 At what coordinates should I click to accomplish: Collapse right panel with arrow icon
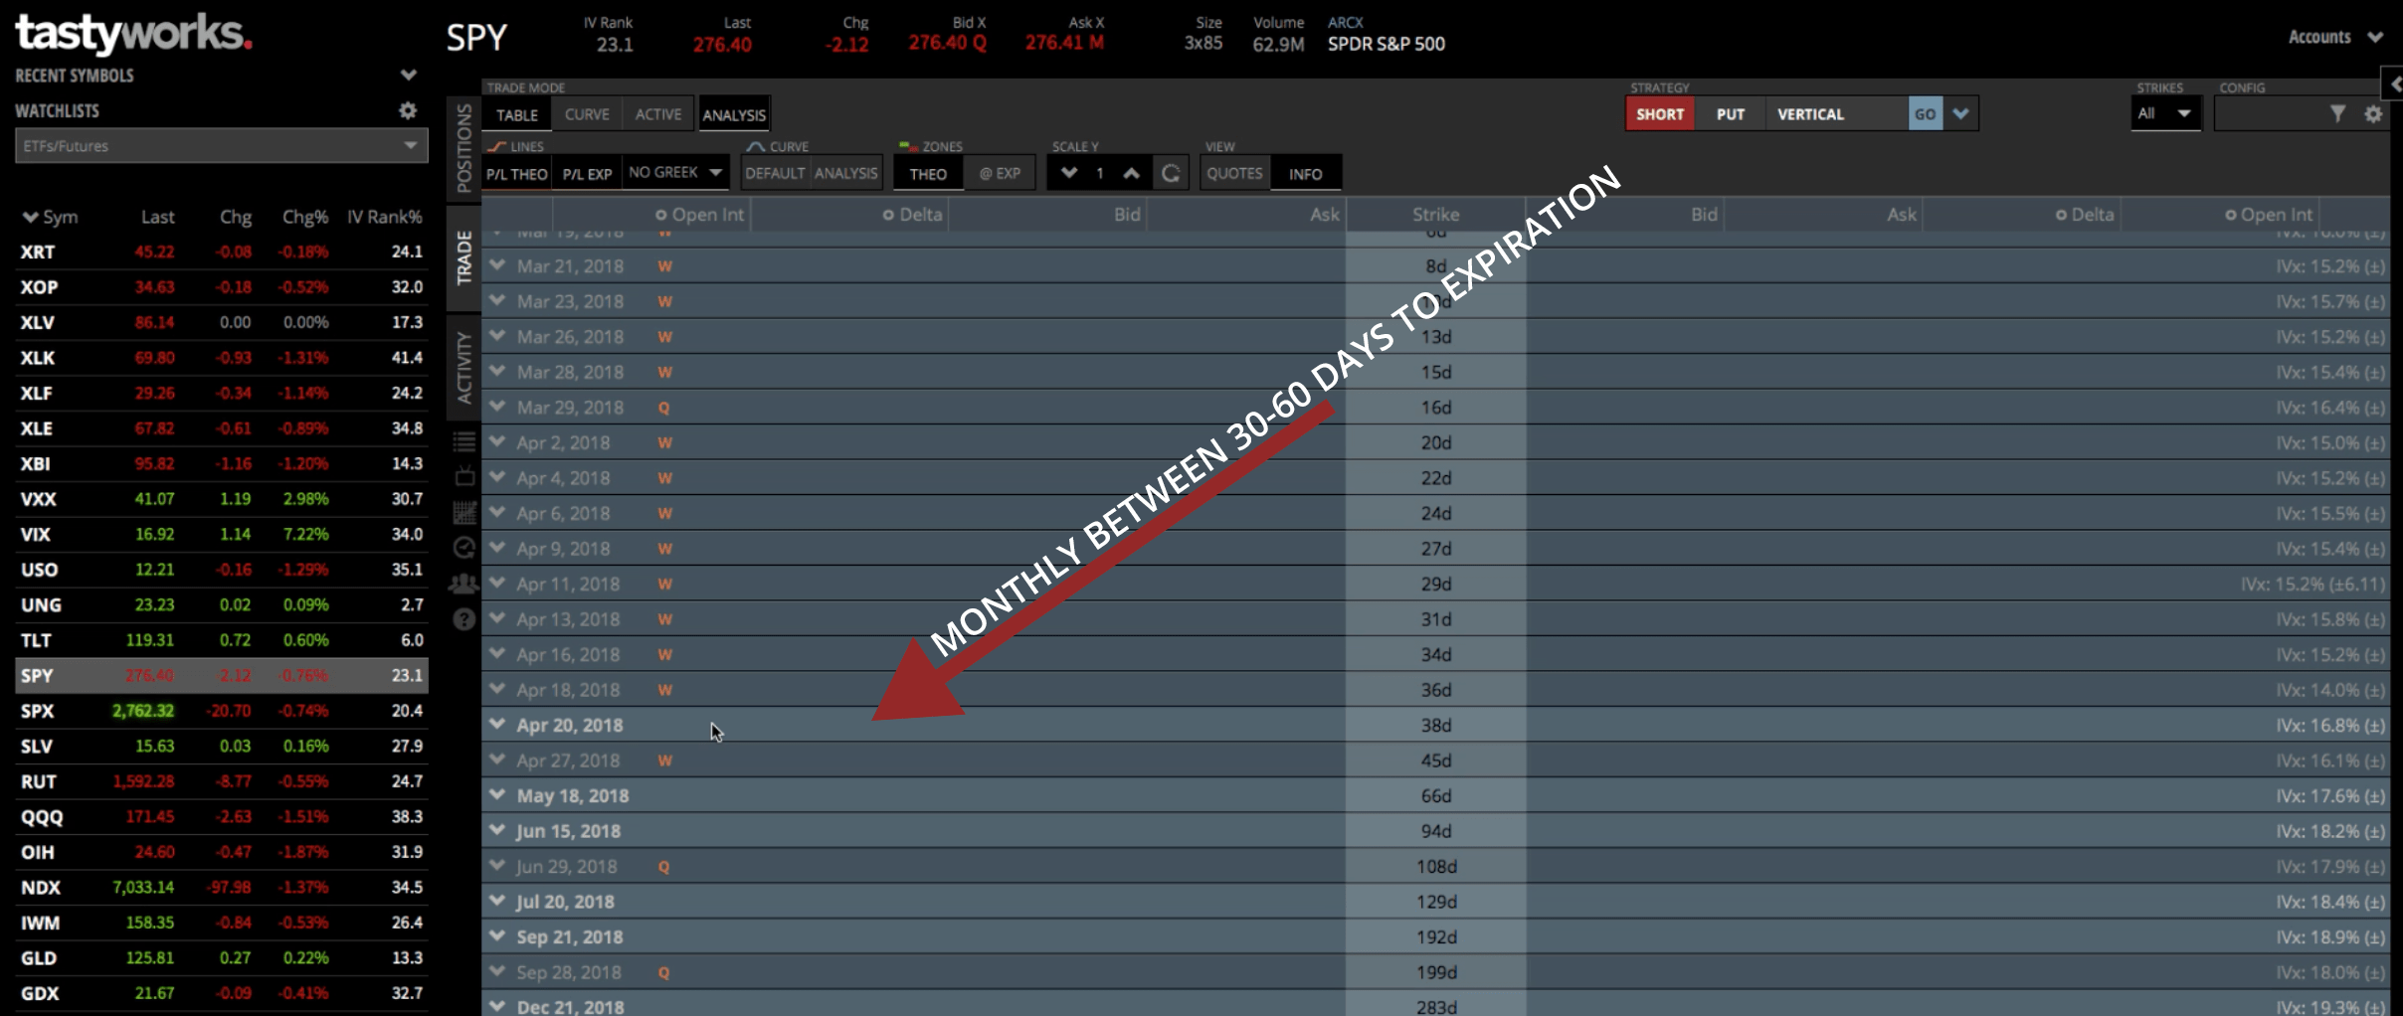(x=2393, y=85)
